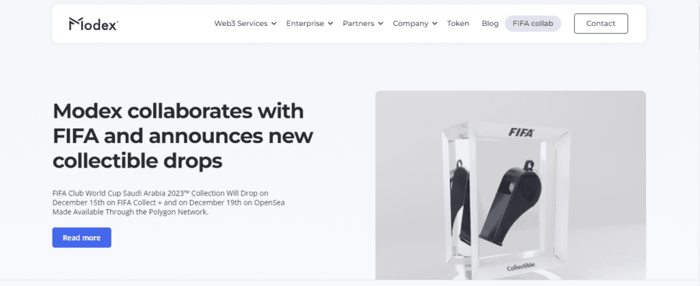Click the FIFA logo on collectible frame

click(x=521, y=132)
